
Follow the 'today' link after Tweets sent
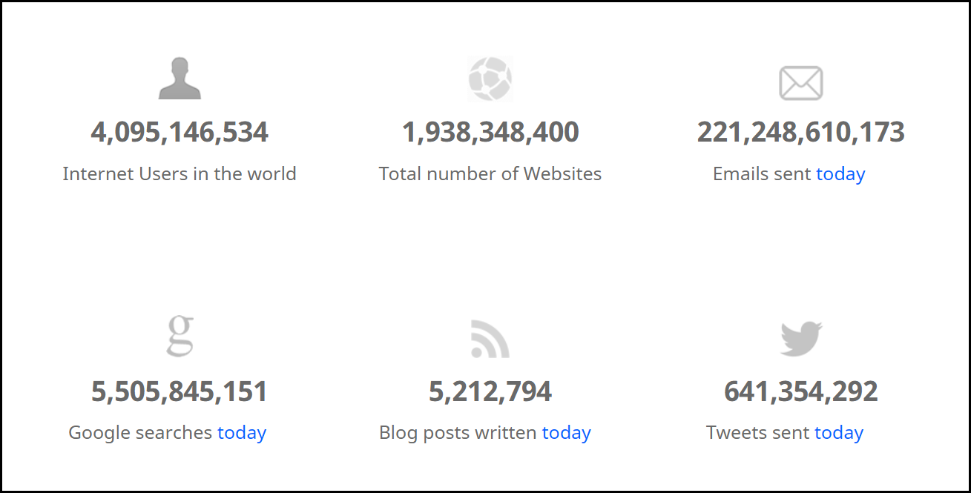pyautogui.click(x=839, y=433)
